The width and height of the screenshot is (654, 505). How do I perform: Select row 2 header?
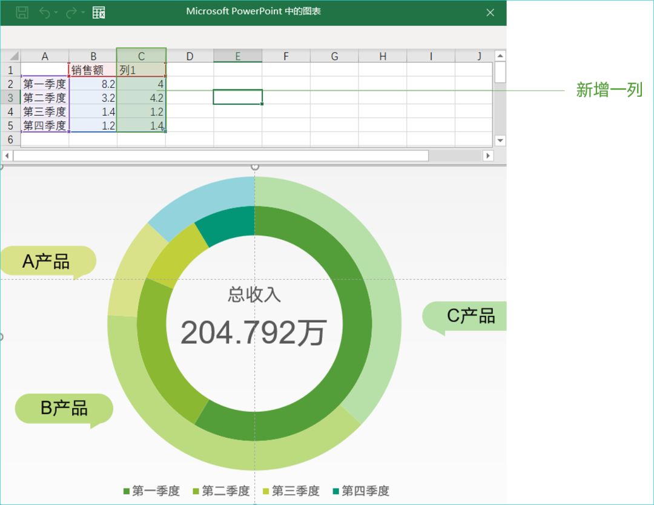[x=10, y=84]
